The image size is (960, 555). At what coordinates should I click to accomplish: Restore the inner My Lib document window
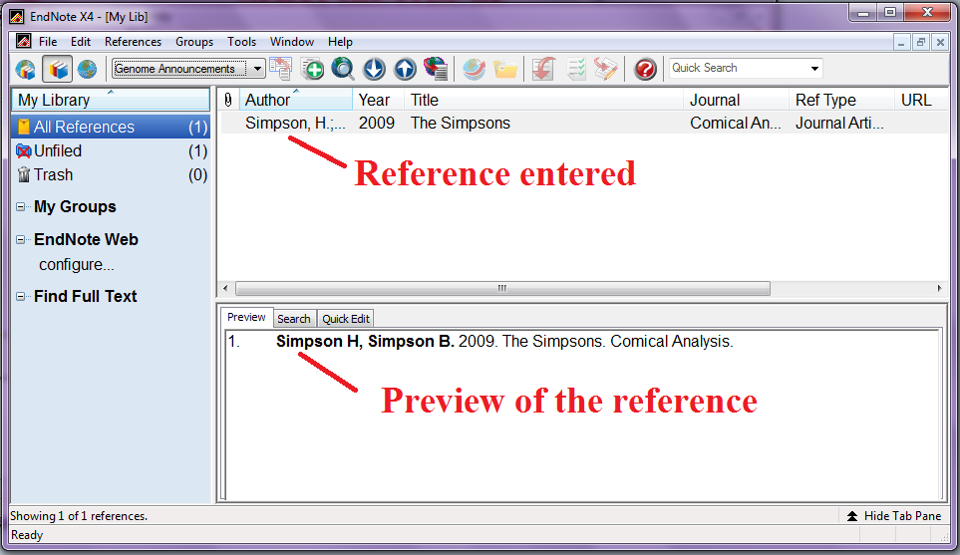click(x=920, y=42)
